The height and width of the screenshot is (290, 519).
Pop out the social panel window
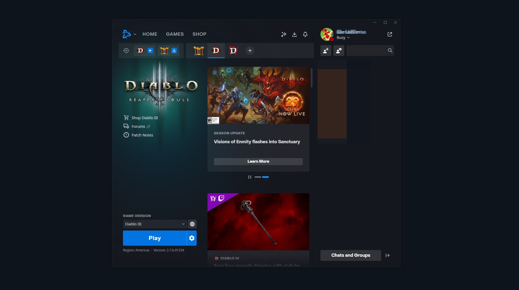click(x=390, y=34)
